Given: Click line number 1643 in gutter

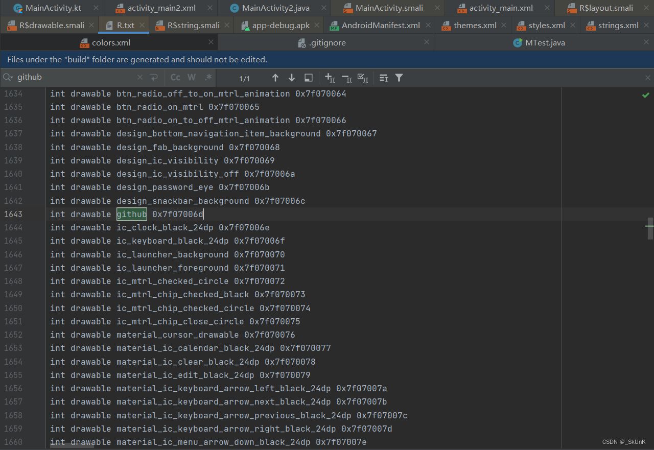Looking at the screenshot, I should pyautogui.click(x=13, y=214).
